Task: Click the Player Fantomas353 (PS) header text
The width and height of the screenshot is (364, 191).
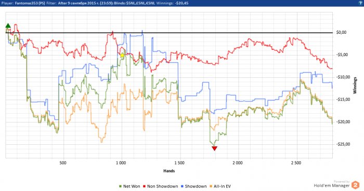Action: click(x=23, y=3)
